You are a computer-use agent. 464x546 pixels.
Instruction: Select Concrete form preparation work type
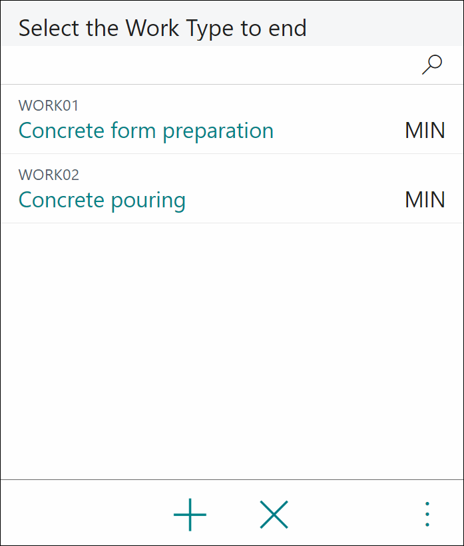(146, 131)
